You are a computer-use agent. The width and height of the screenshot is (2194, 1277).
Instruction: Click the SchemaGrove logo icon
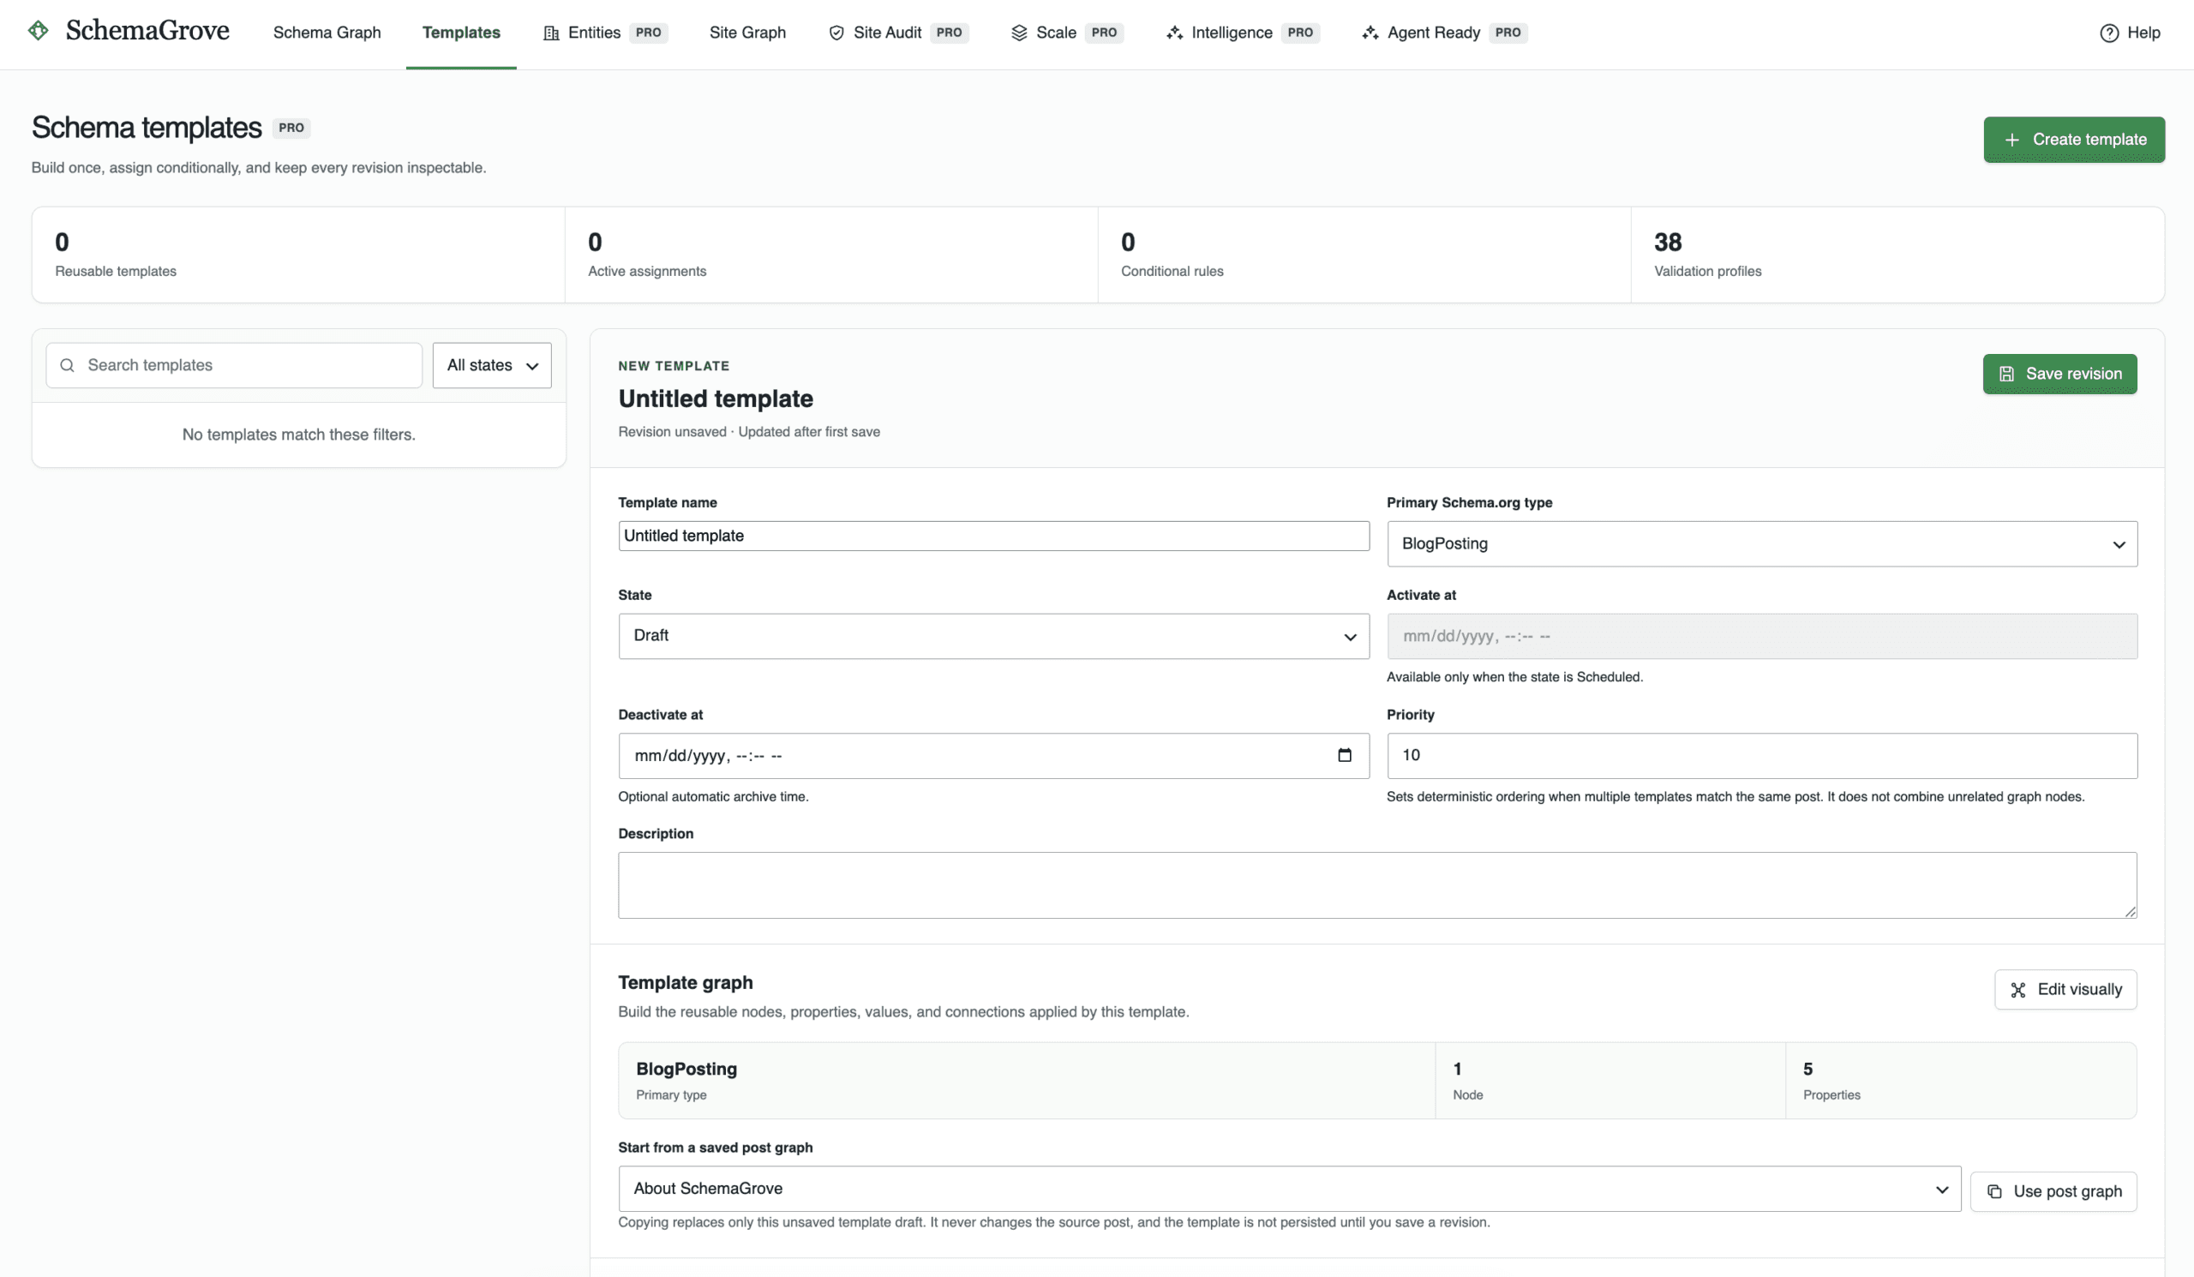tap(39, 31)
